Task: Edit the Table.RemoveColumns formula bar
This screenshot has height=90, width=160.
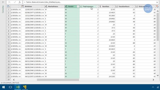Action: (x=89, y=2)
